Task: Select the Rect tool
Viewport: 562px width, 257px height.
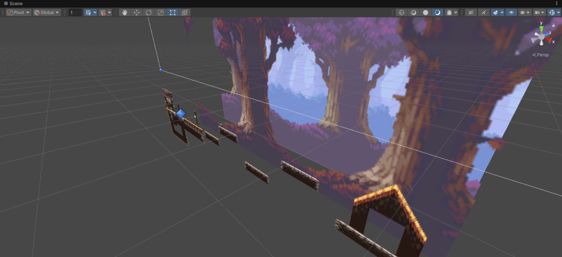Action: [173, 13]
